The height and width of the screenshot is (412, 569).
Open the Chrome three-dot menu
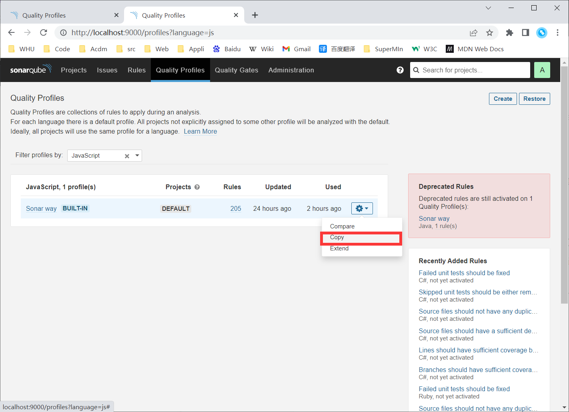(557, 33)
